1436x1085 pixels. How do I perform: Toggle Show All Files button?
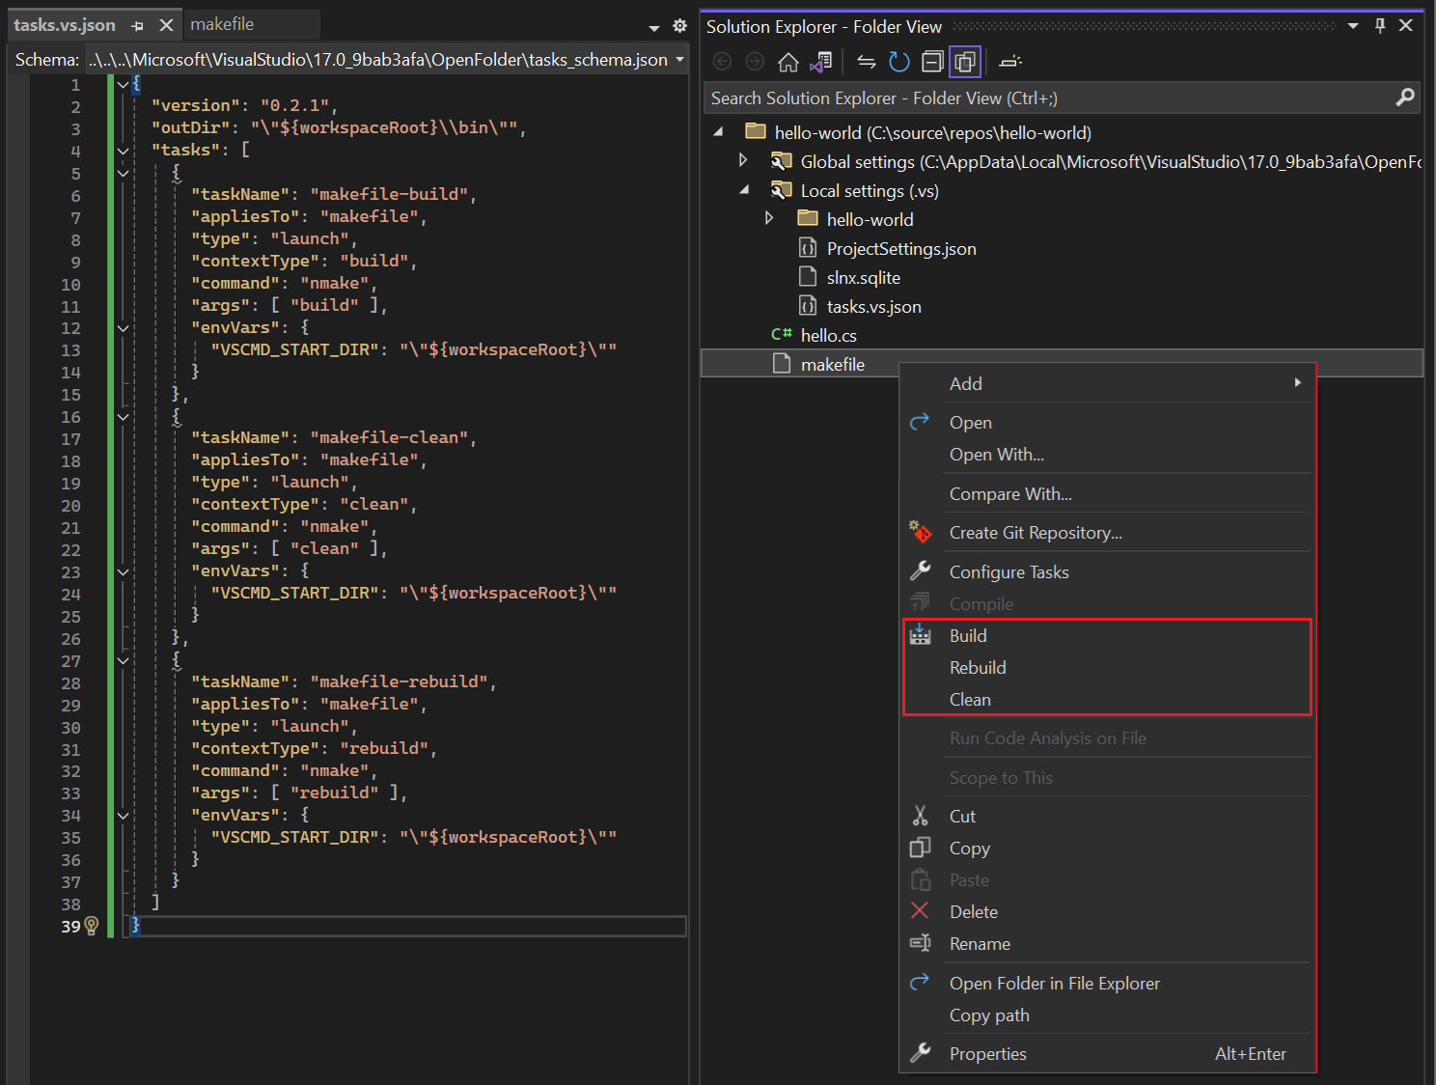pos(965,62)
